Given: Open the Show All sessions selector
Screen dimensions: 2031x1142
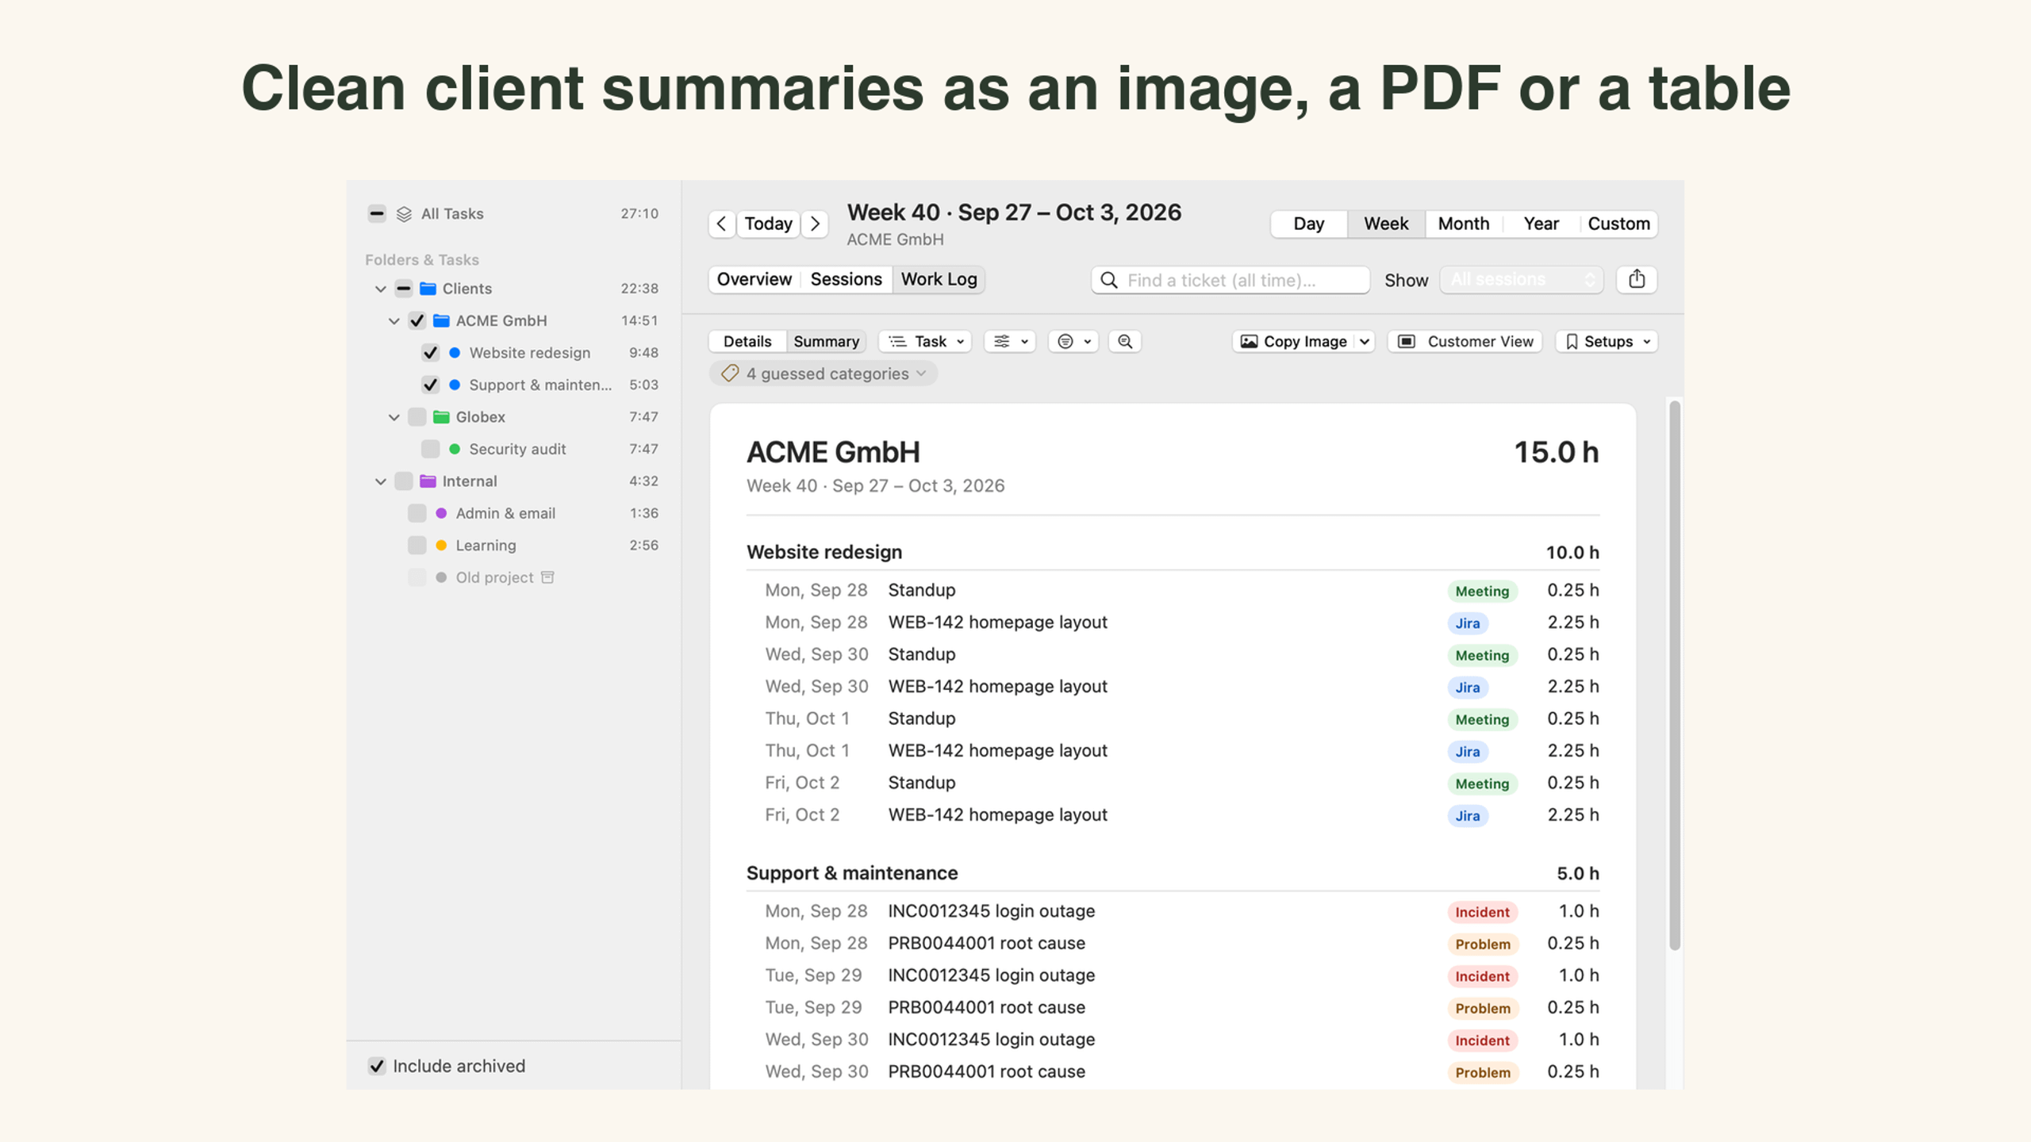Looking at the screenshot, I should pos(1522,279).
